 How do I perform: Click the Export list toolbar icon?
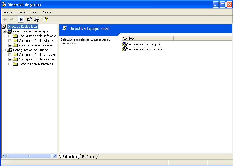tap(37, 19)
